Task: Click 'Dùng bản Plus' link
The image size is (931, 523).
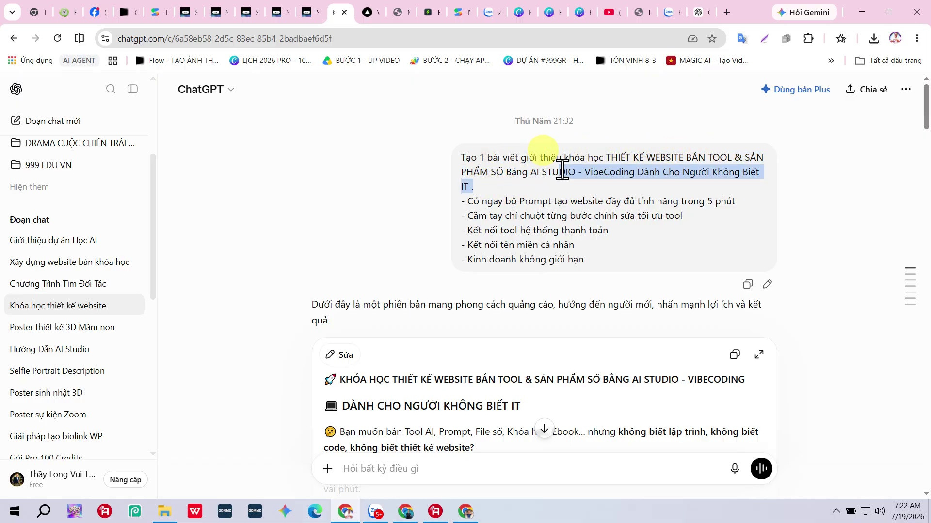Action: click(795, 89)
